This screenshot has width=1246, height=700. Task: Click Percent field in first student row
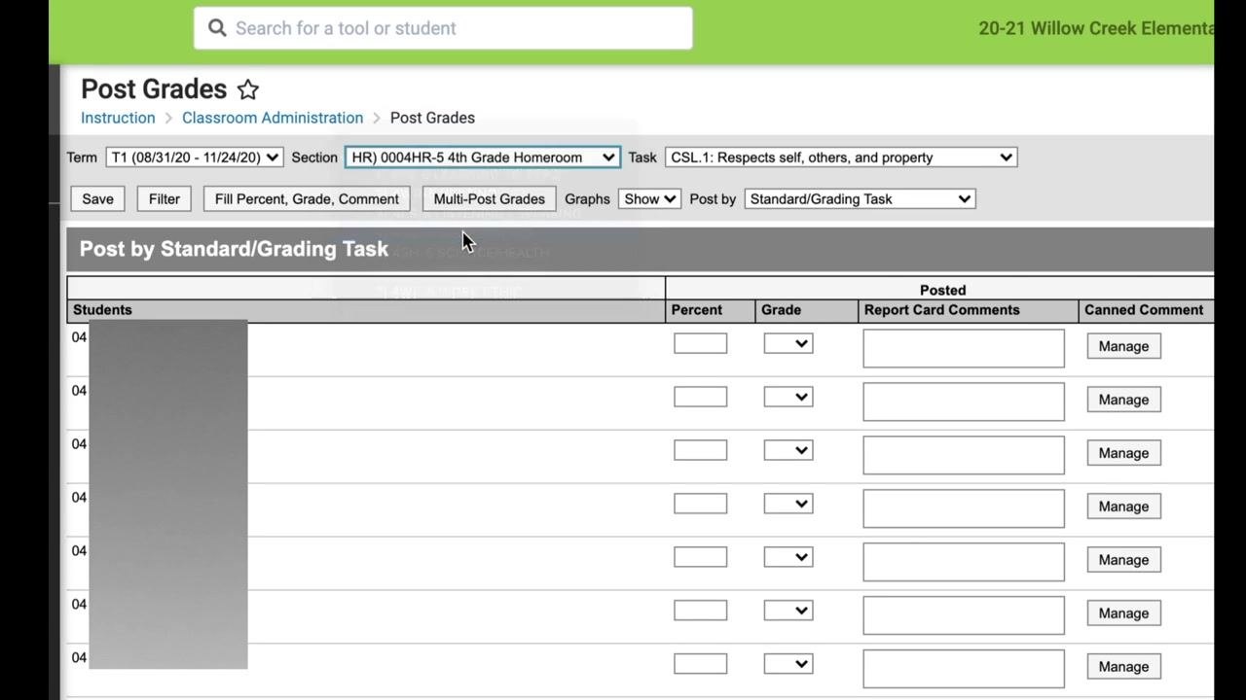(700, 343)
